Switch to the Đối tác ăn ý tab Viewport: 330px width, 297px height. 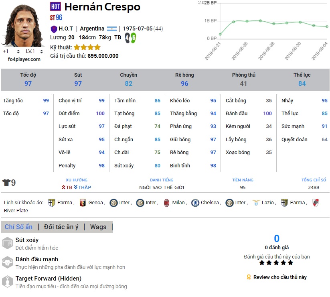tap(61, 227)
